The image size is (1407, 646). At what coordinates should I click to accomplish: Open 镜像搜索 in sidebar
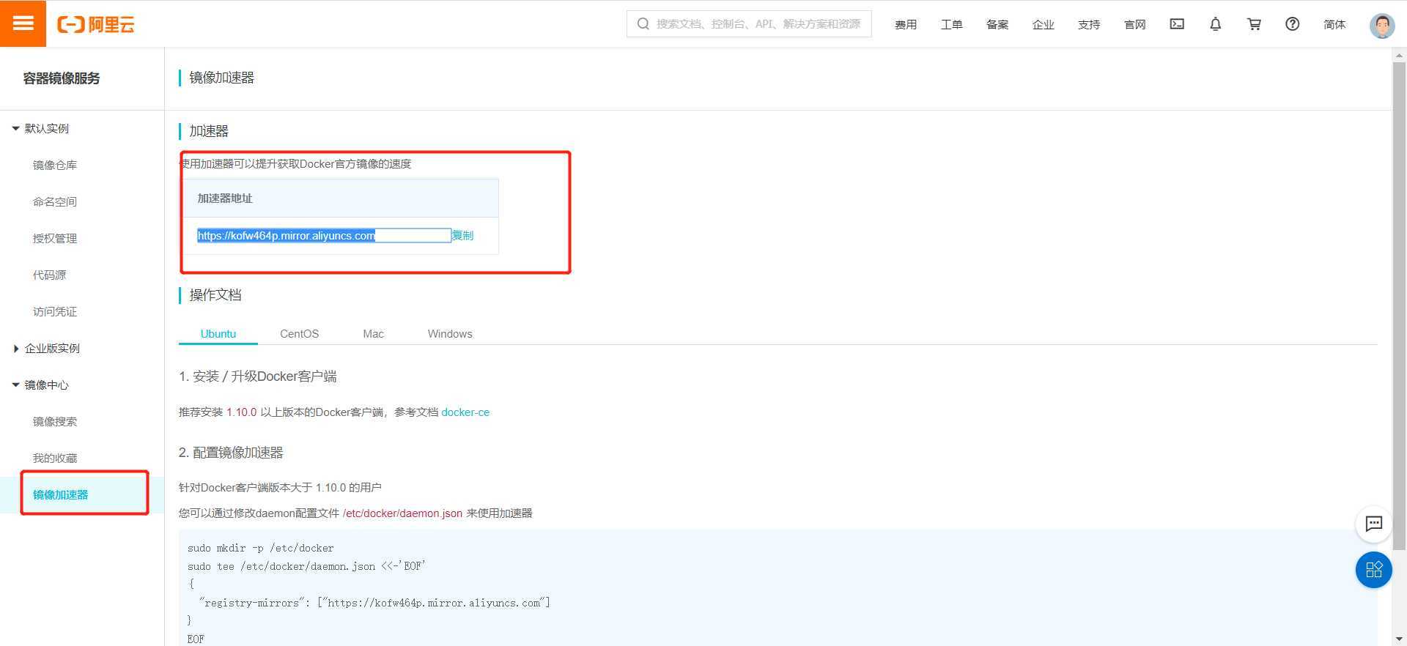coord(55,421)
